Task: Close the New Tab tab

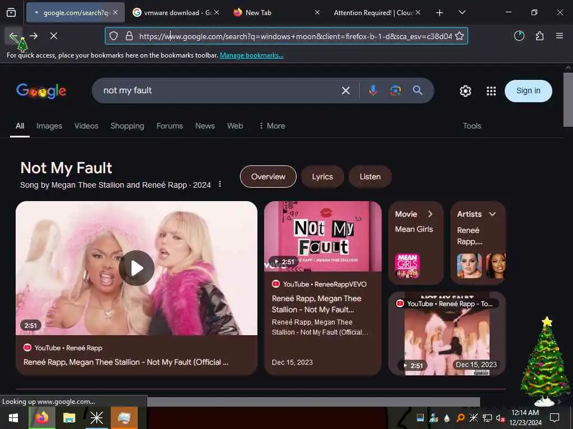Action: (x=317, y=12)
